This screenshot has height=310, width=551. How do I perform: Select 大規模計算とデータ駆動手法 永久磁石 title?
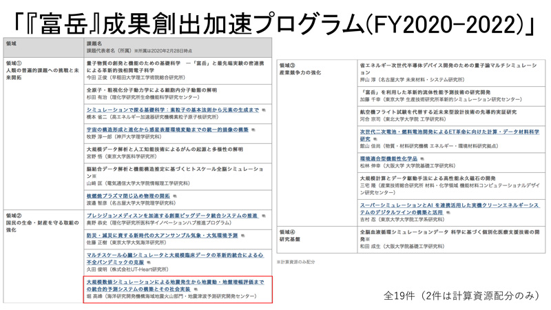pyautogui.click(x=428, y=178)
